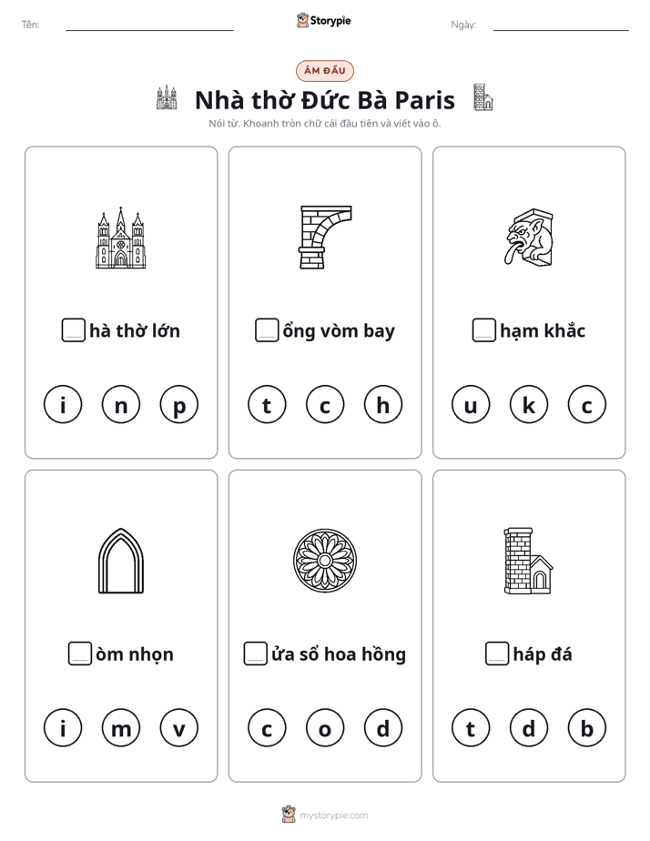The image size is (650, 841).
Task: Select letter n under hà thờ lớn
Action: 121,404
